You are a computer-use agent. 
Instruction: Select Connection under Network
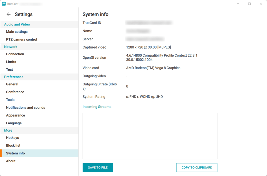[x=15, y=54]
